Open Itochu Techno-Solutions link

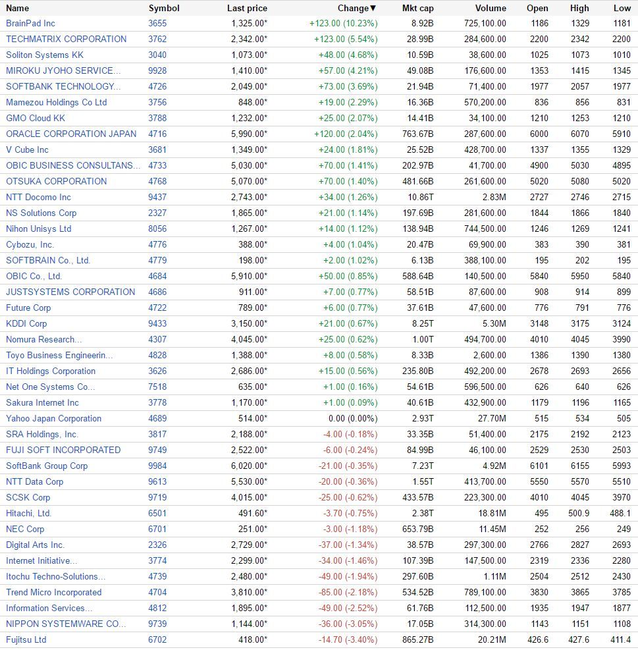pyautogui.click(x=55, y=576)
